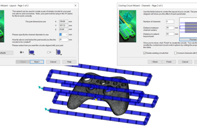197x131 pixels.
Task: Cancel the Channels wizard page
Action: 185,62
